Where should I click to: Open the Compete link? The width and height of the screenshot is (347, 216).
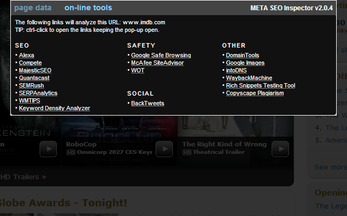[30, 63]
